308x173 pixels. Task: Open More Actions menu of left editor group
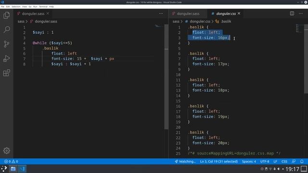161,13
